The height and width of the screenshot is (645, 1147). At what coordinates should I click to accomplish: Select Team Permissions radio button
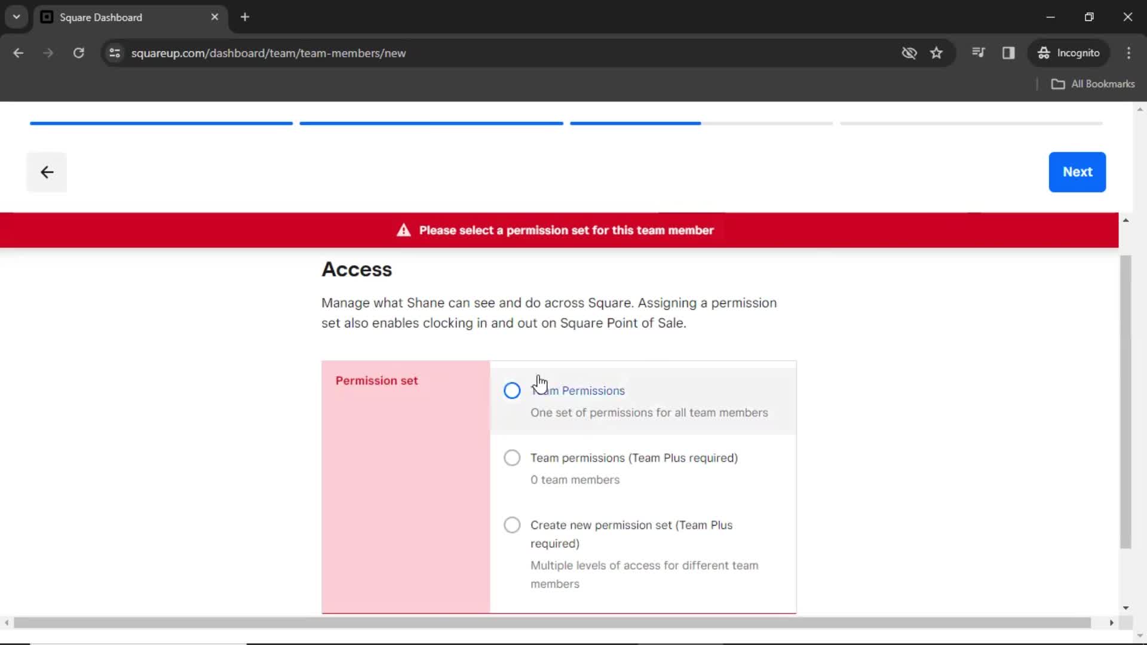point(511,391)
